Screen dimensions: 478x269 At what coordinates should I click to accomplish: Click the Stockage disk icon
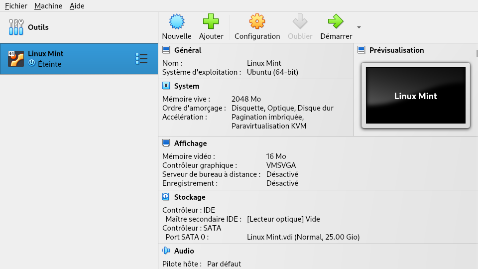pos(166,197)
